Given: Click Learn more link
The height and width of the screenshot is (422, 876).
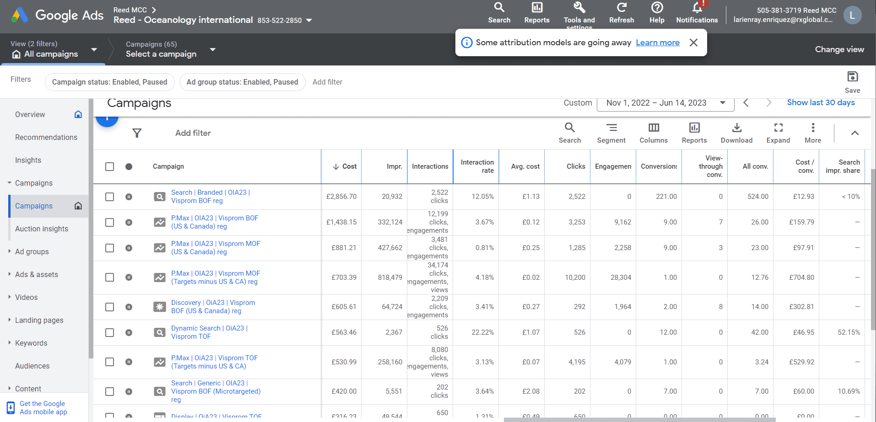Looking at the screenshot, I should pyautogui.click(x=658, y=43).
